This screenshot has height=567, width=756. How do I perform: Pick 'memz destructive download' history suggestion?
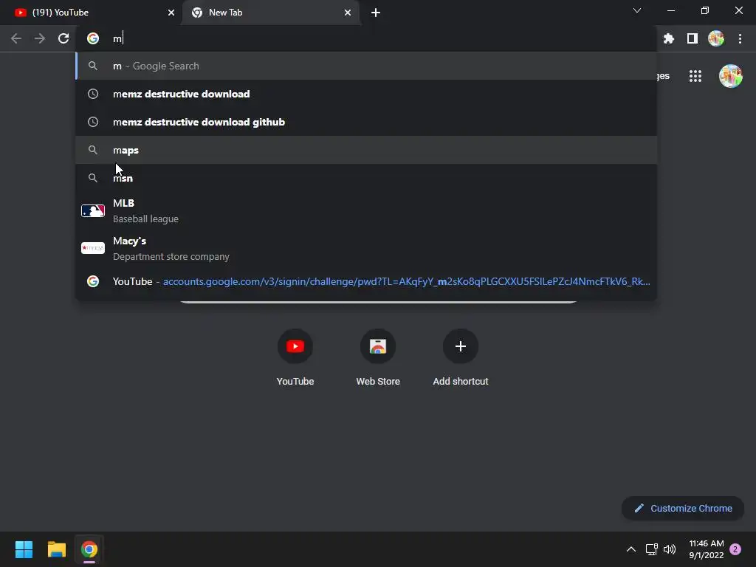[366, 94]
